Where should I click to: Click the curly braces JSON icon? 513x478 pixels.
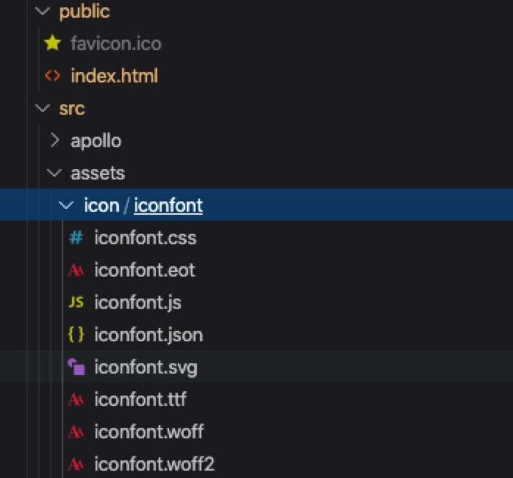click(x=75, y=335)
